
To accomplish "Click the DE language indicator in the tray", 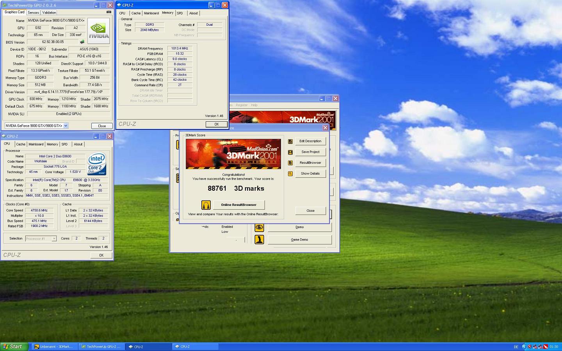I will (516, 347).
